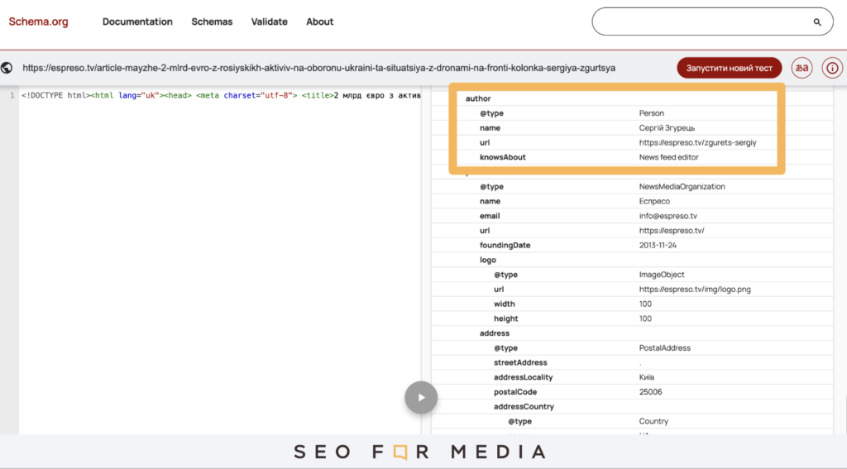Click line 1 in the code editor
The width and height of the screenshot is (847, 469).
tap(220, 95)
